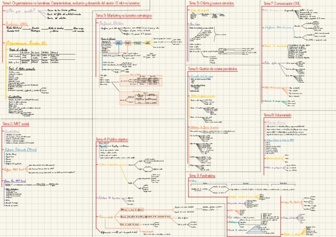Viewport: 336px width, 237px height.
Task: Click the pyramid diagram in Tema 9 Fundraising
Action: (254, 230)
